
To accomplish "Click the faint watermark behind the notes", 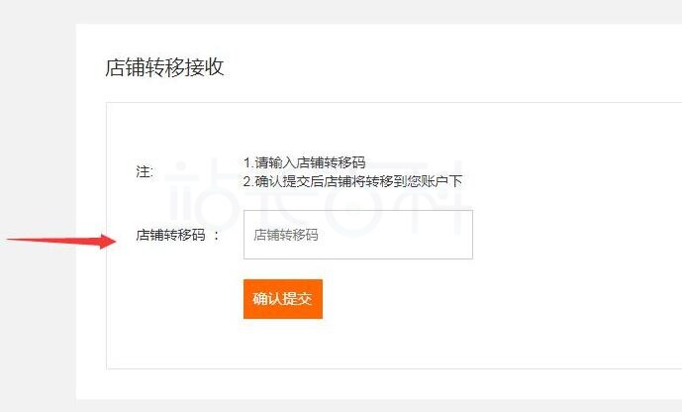I will click(x=318, y=198).
